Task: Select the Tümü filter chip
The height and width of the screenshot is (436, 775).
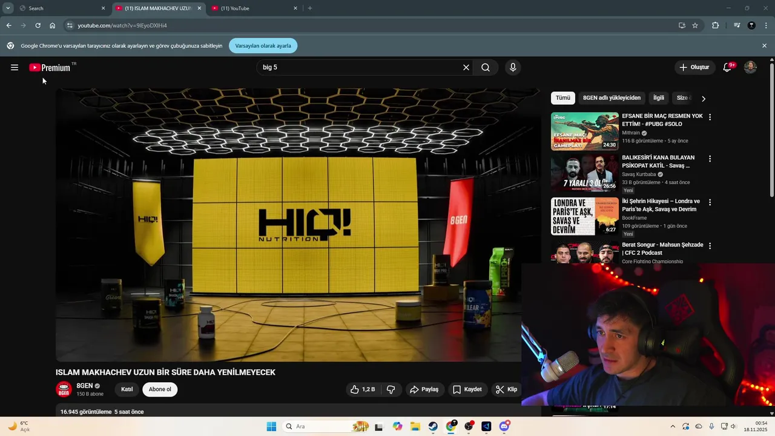Action: coord(563,98)
